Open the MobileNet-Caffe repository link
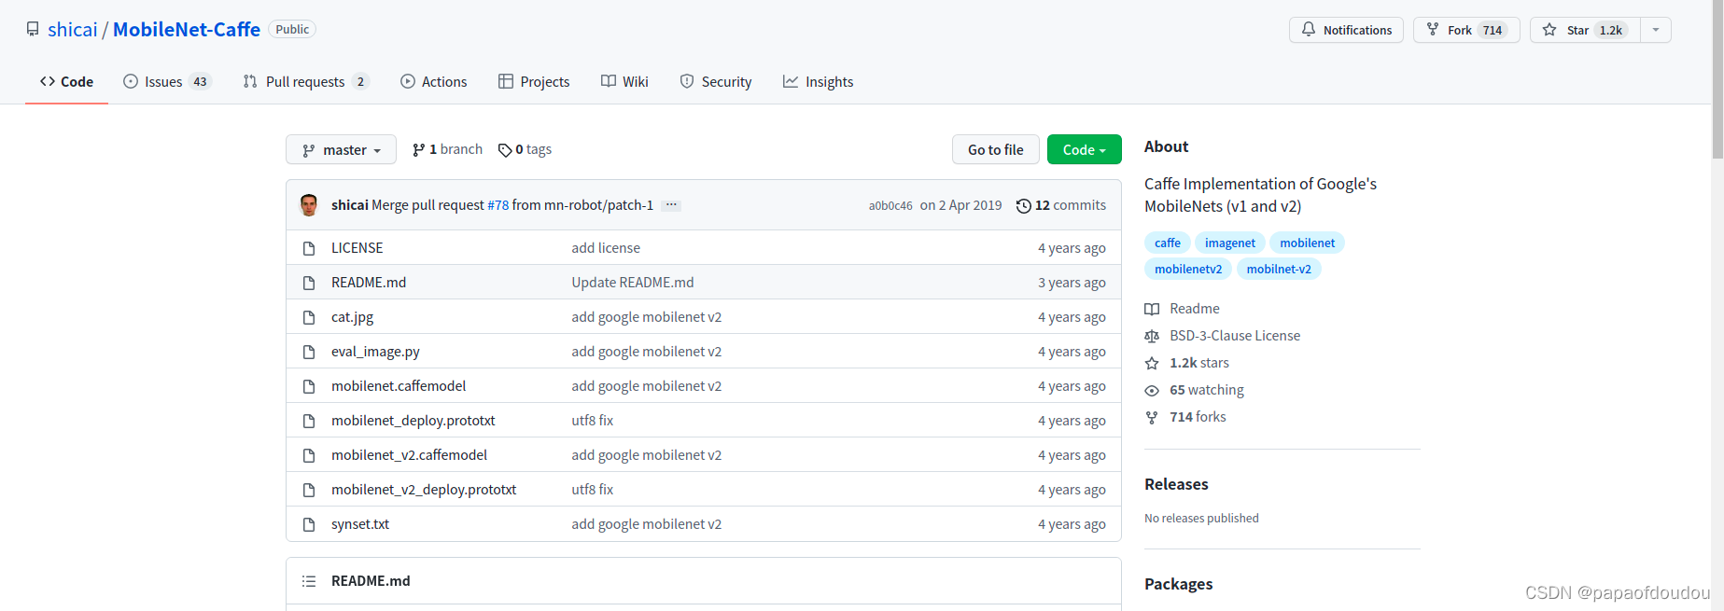 coord(187,30)
